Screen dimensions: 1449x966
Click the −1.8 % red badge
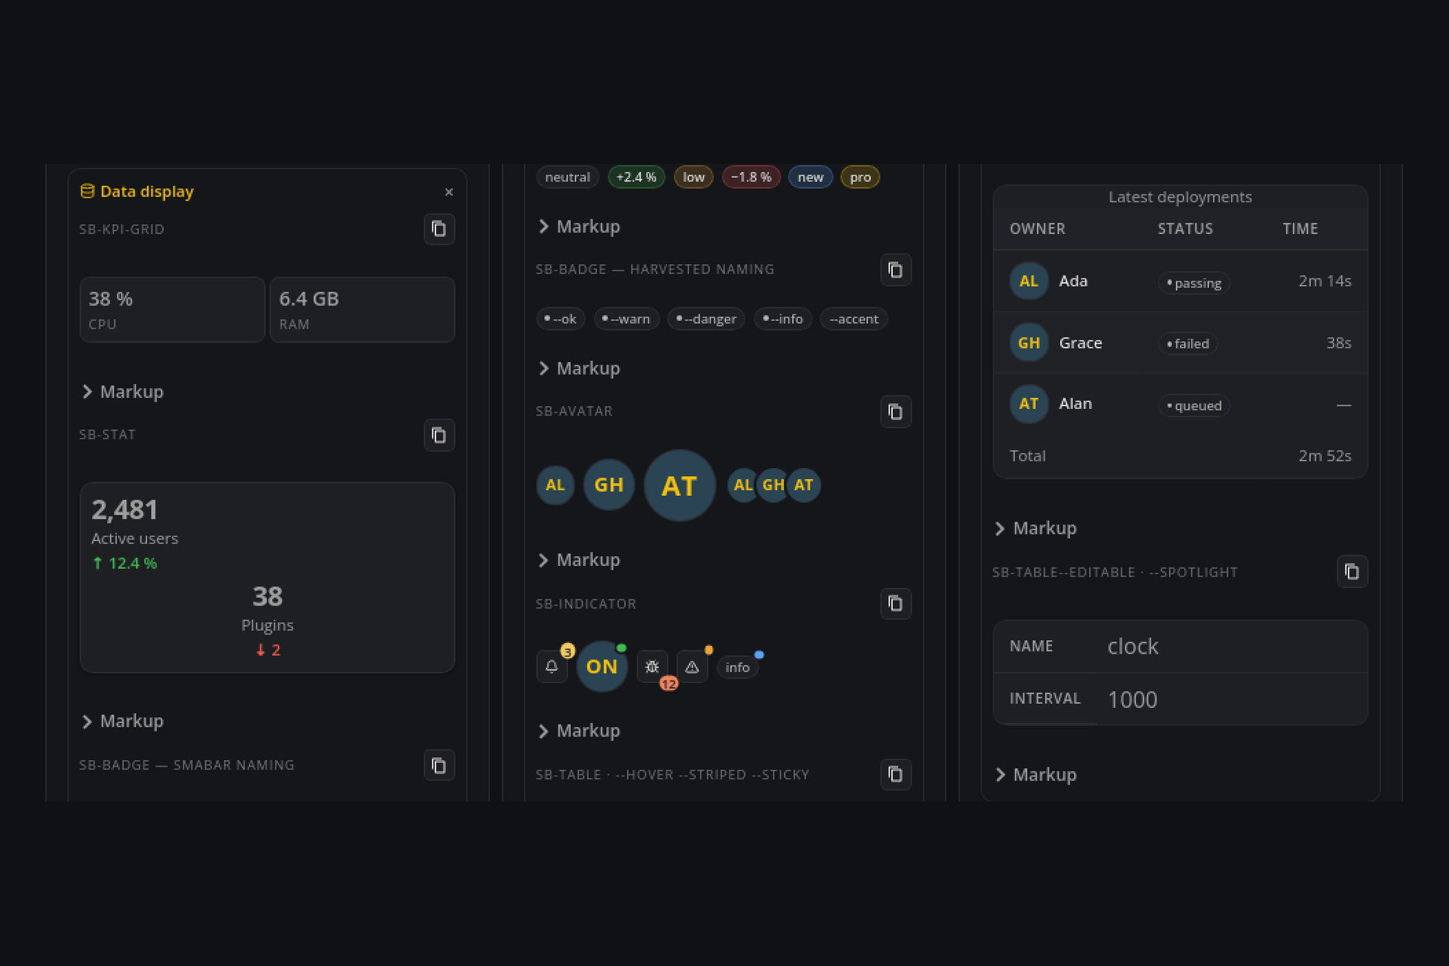tap(751, 177)
